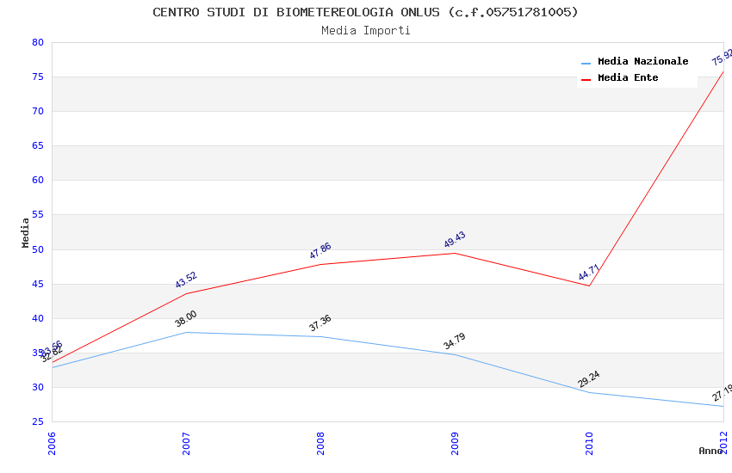The height and width of the screenshot is (473, 732).
Task: Click the 43.52 data label
Action: 186,280
